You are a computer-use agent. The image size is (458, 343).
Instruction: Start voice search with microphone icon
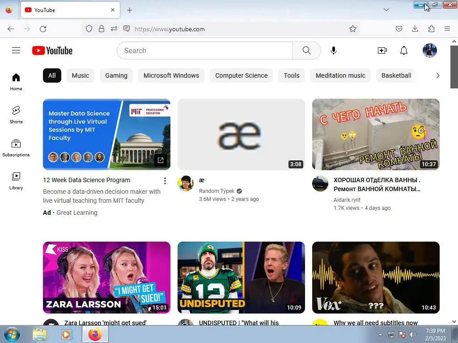coord(334,50)
